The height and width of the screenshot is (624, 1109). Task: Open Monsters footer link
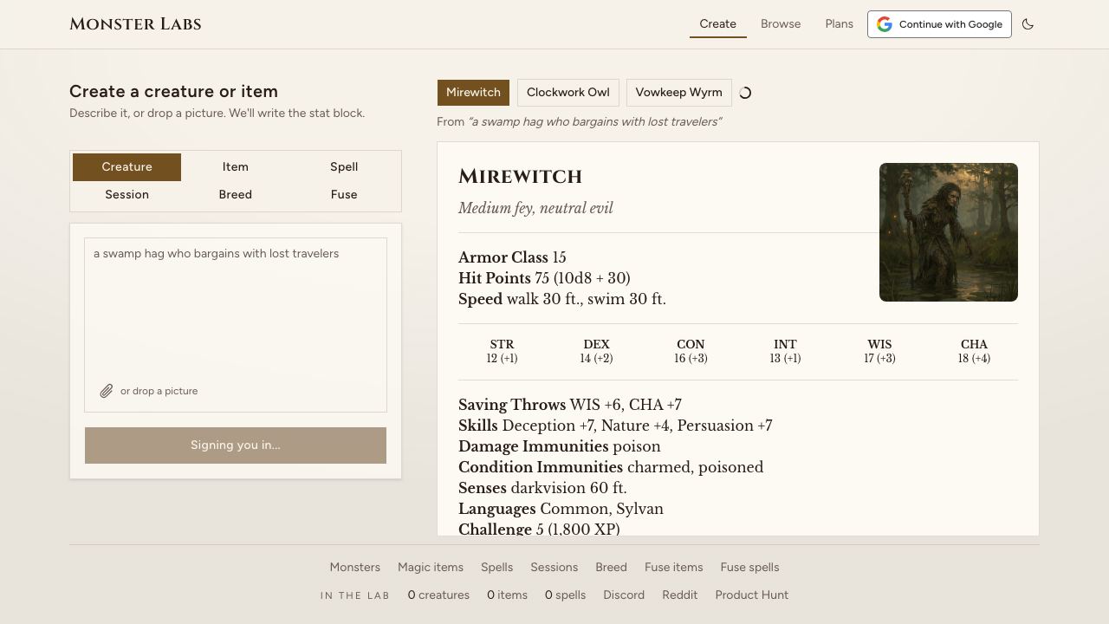tap(354, 568)
